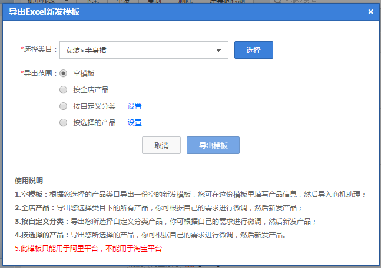Click instruction line 3 about 按自定义分类
Image resolution: width=381 pixels, height=268 pixels.
[166, 222]
